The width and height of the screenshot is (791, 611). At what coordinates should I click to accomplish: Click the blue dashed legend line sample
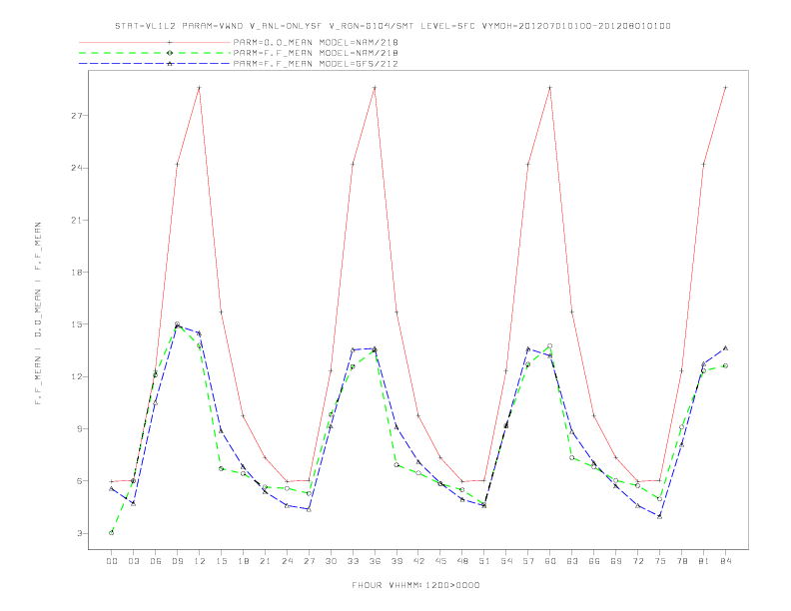155,64
